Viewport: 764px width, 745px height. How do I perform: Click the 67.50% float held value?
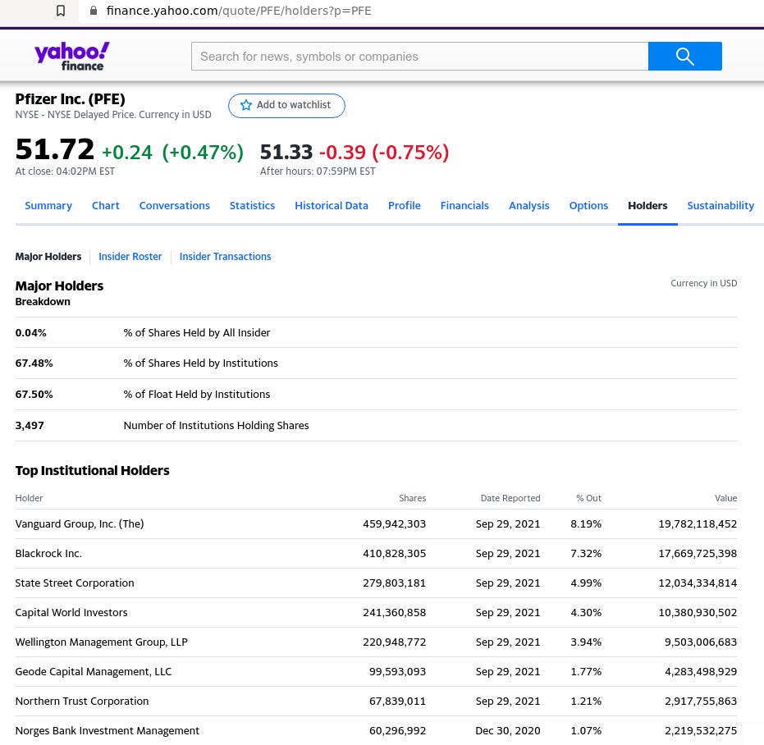(34, 394)
